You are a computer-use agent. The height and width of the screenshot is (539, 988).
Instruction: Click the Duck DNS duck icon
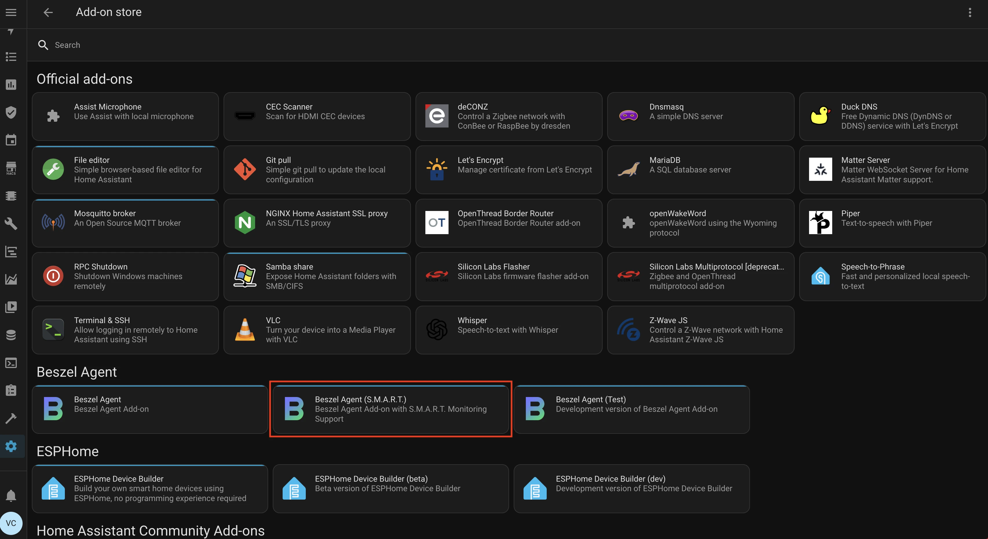coord(820,116)
